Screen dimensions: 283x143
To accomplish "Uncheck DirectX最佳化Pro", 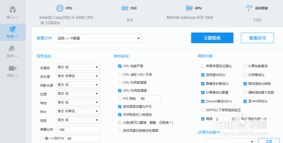I will coord(203,101).
